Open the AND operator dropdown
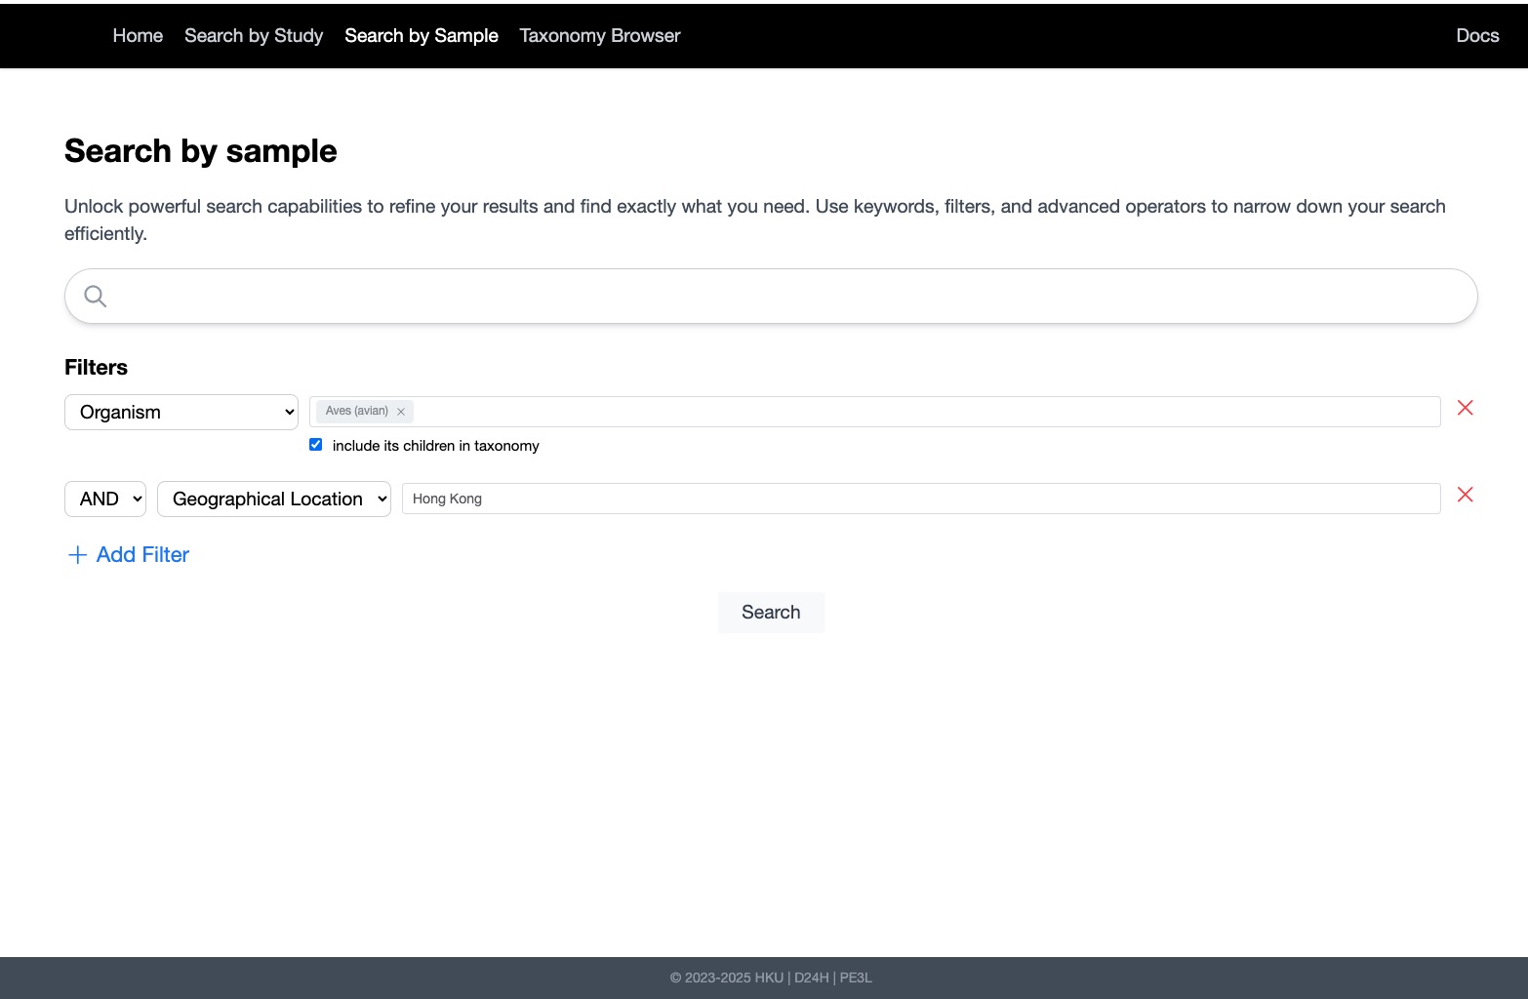Screen dimensions: 1528x999 pos(105,499)
